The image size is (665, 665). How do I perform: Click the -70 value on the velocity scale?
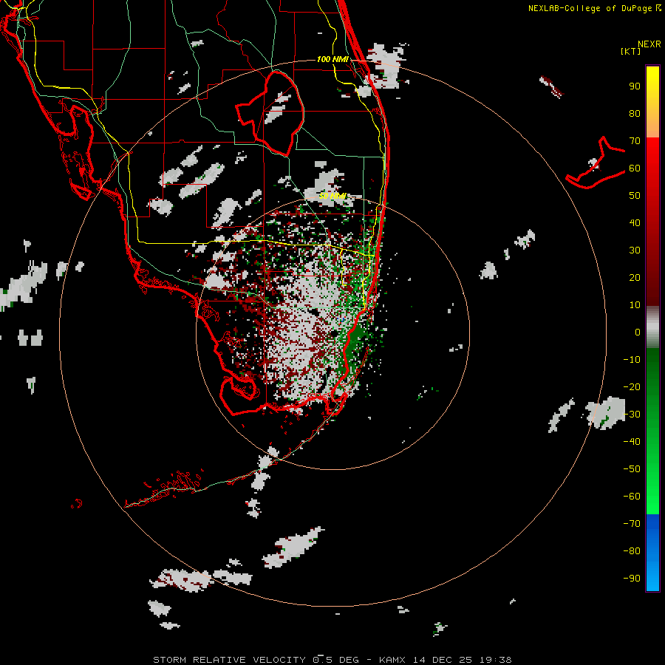632,523
